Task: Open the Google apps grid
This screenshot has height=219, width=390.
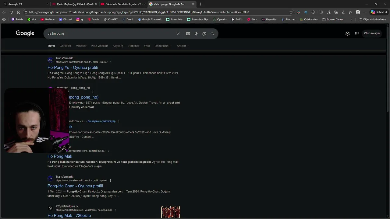Action: tap(357, 33)
